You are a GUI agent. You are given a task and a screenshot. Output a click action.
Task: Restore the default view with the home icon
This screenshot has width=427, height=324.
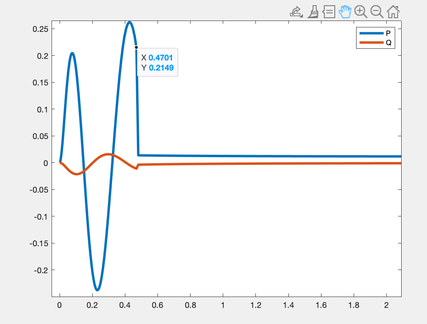pos(392,11)
